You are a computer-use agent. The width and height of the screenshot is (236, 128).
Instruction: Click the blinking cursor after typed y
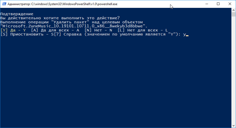coord(187,36)
